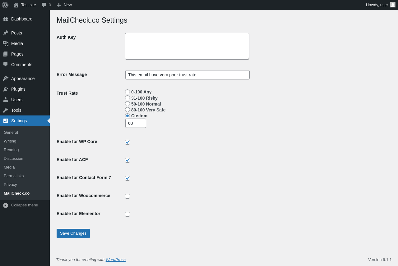The image size is (398, 266).
Task: Click the Users person icon
Action: point(6,100)
